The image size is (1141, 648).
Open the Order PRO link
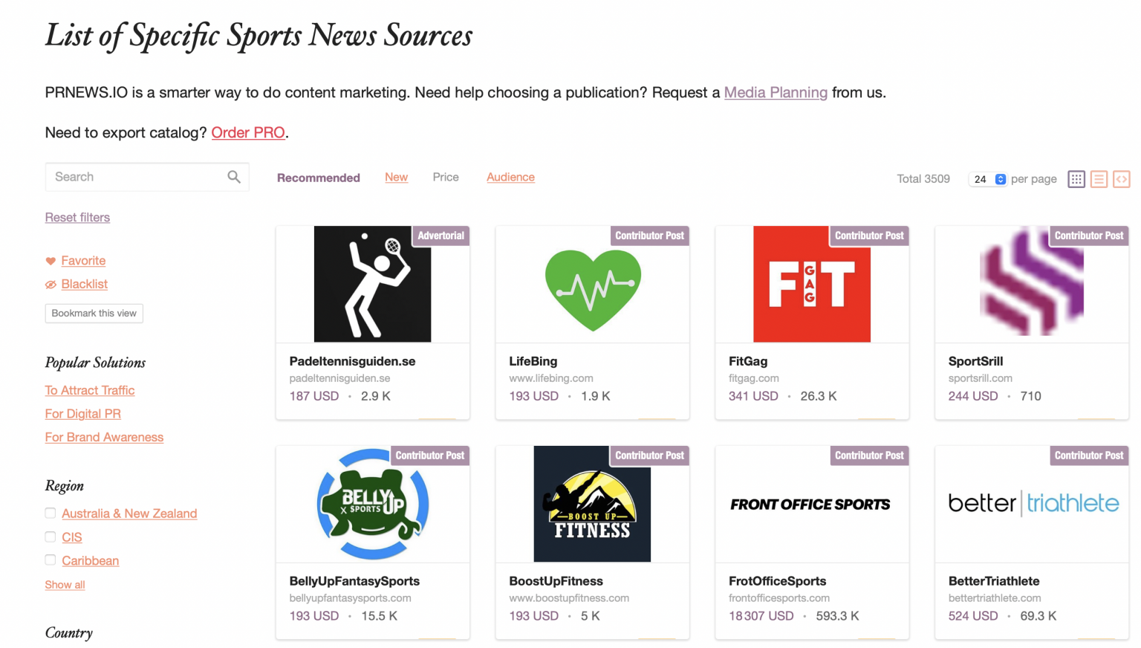(x=248, y=132)
